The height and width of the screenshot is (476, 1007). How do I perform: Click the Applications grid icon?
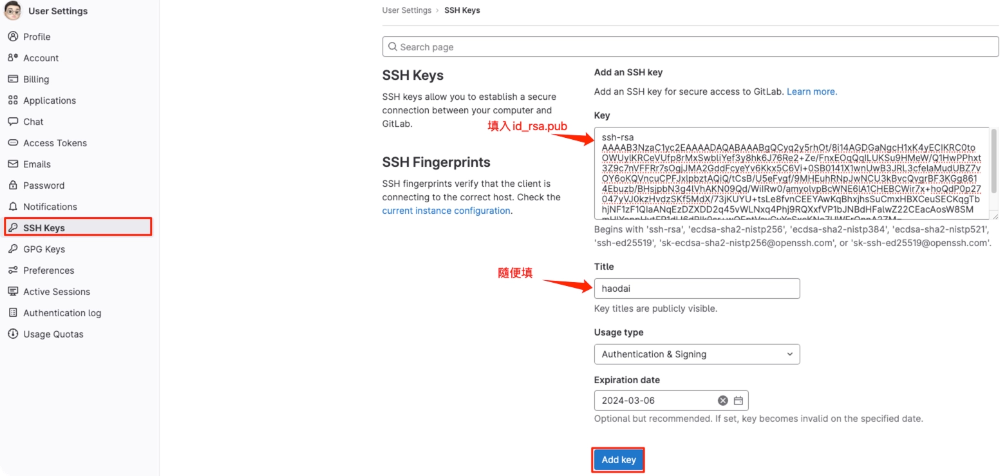coord(13,100)
